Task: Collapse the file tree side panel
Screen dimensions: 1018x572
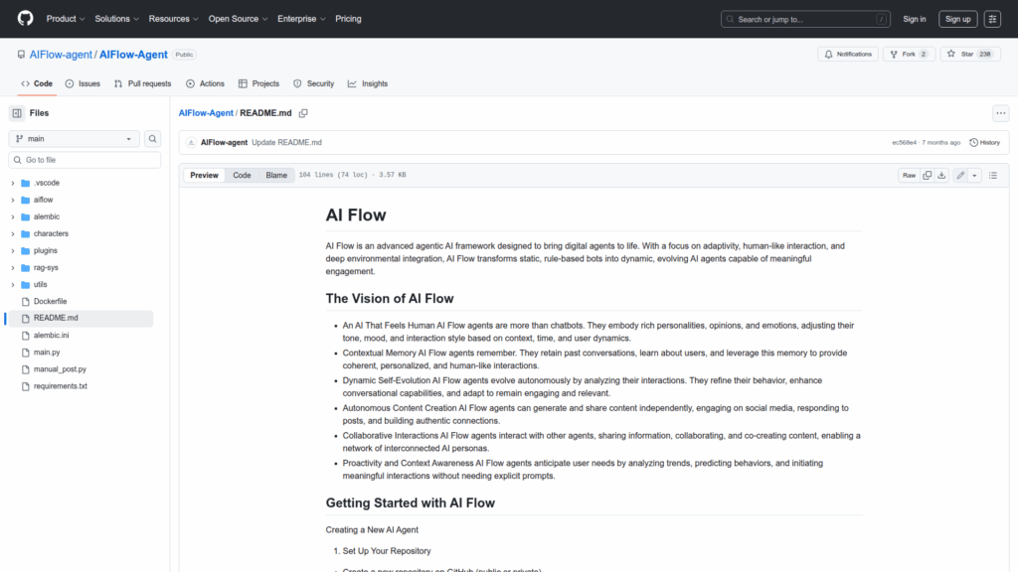Action: click(x=17, y=113)
